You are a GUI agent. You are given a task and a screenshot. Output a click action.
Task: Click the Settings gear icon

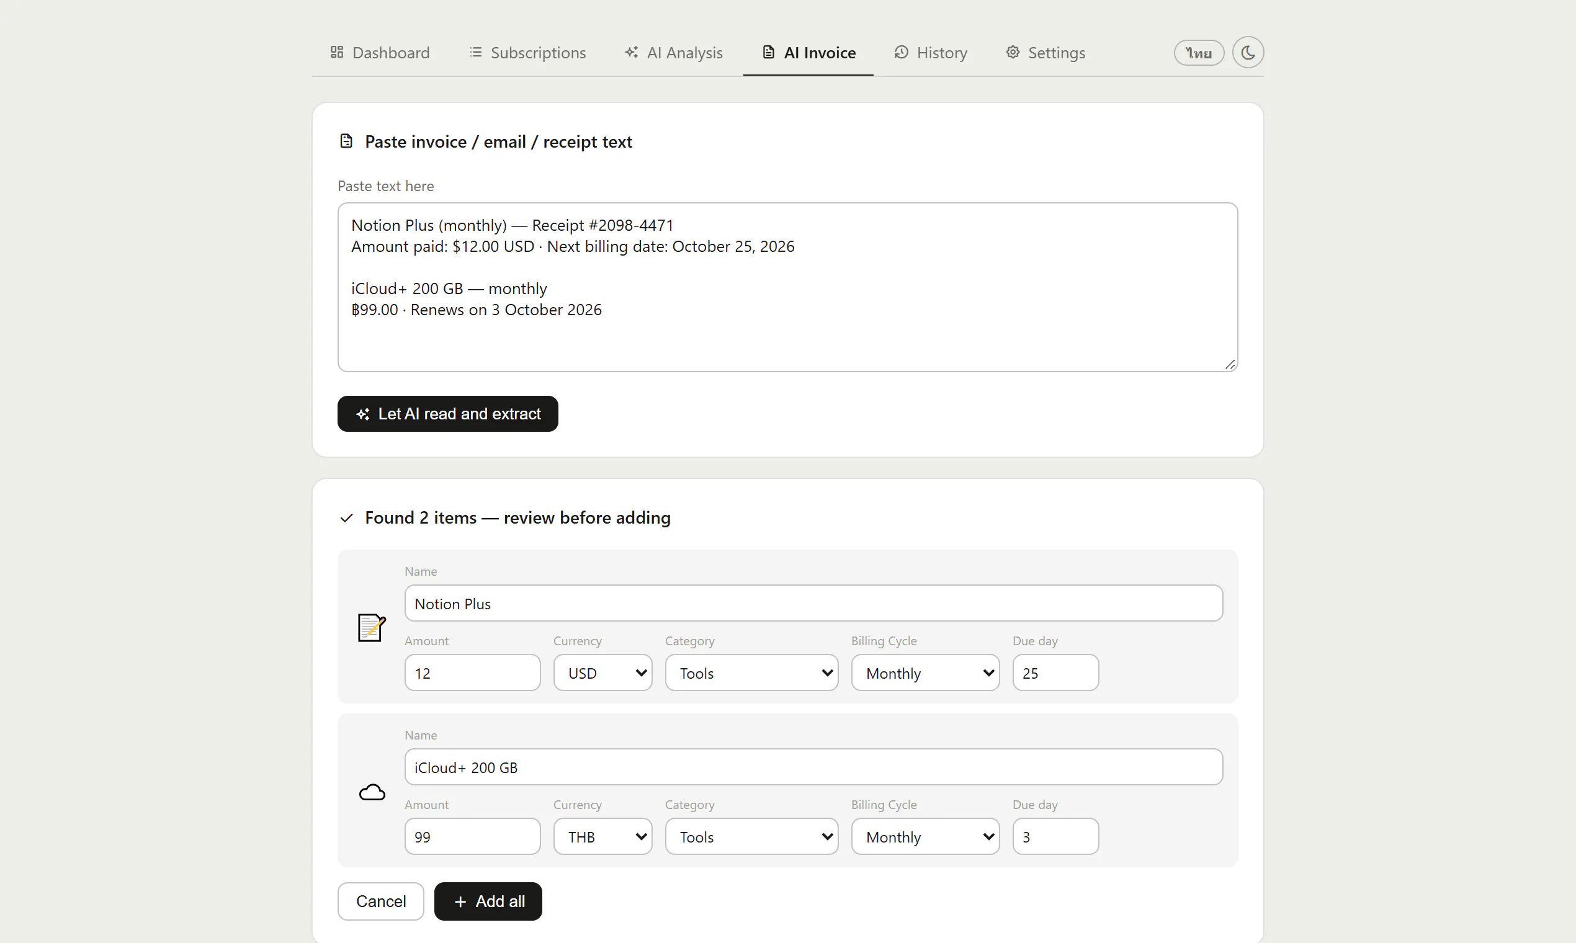1013,52
